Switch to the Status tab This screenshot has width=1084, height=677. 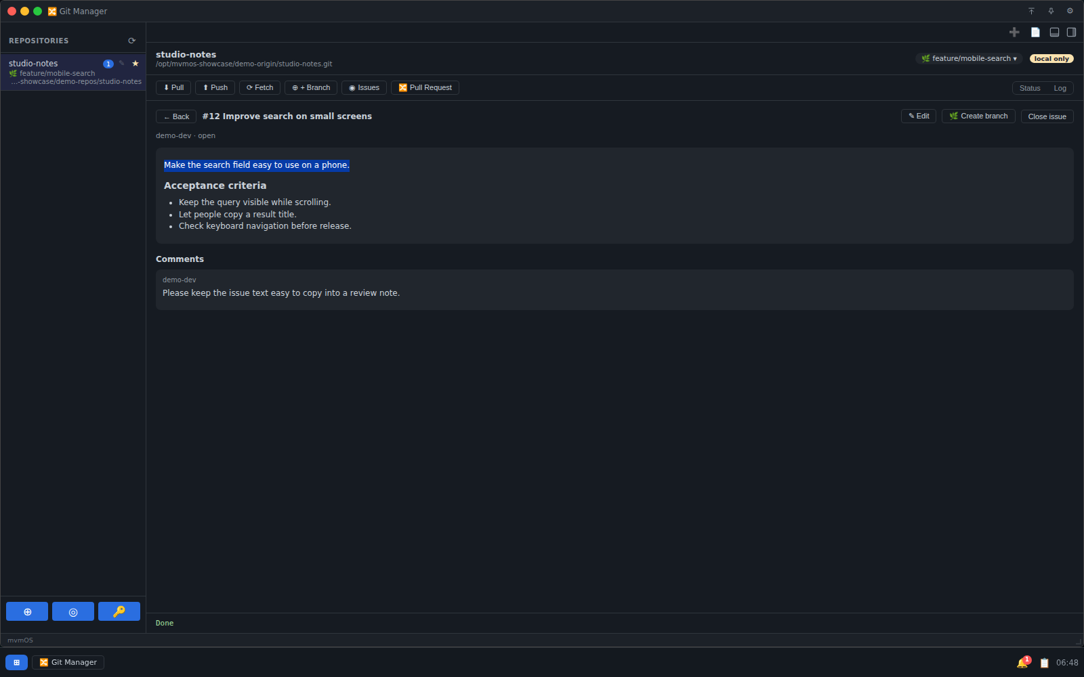pyautogui.click(x=1030, y=88)
